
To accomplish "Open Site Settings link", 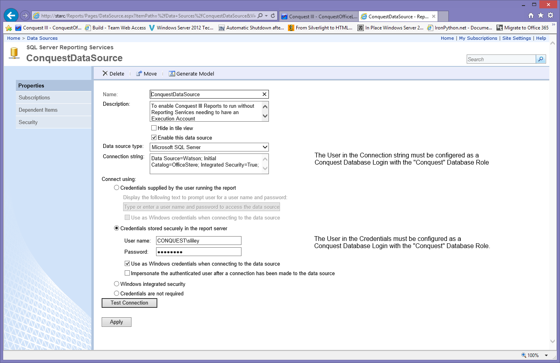I will tap(517, 38).
